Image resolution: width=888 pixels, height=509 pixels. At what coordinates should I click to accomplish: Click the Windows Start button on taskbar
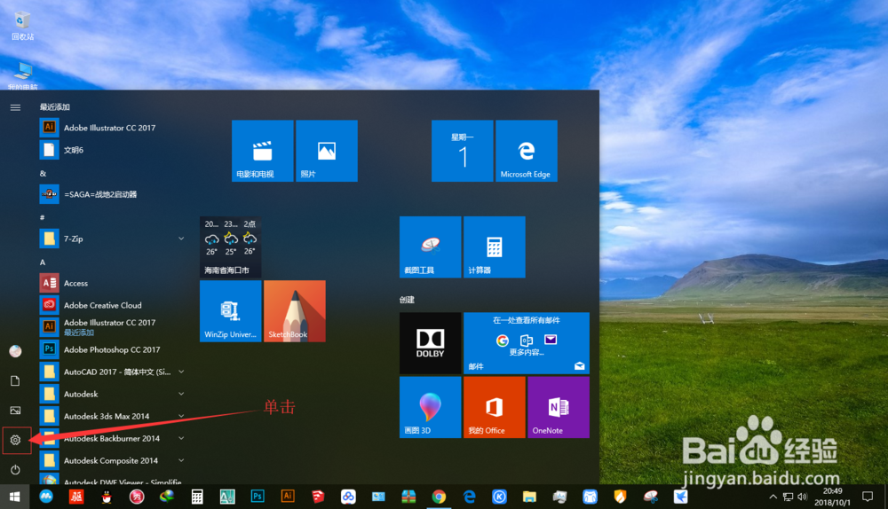(x=15, y=497)
